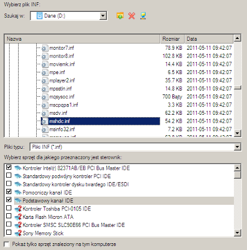
Task: Check Karta Flash Micron ATA
Action: 8,216
